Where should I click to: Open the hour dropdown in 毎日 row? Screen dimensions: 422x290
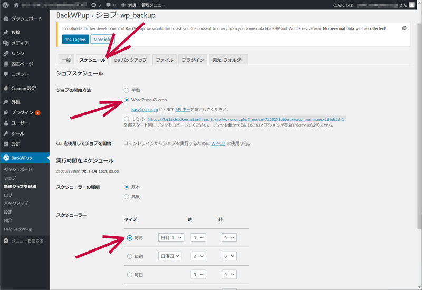[x=198, y=275]
